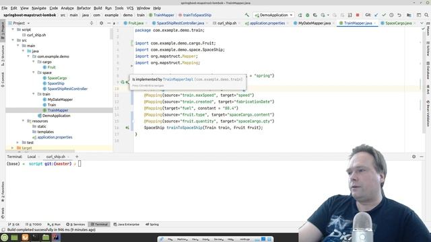Image resolution: width=431 pixels, height=242 pixels.
Task: Open TrainMapperImpl link in tooltip
Action: [x=178, y=79]
